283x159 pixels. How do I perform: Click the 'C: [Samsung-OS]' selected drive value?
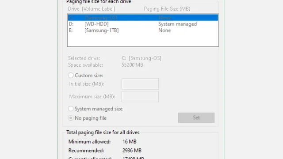(141, 58)
